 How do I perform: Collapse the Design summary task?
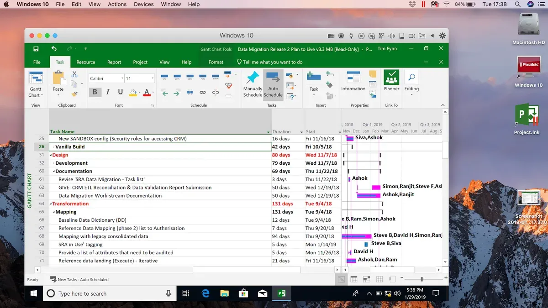pyautogui.click(x=51, y=155)
